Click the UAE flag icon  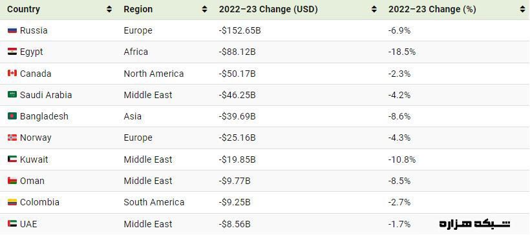[x=12, y=224]
